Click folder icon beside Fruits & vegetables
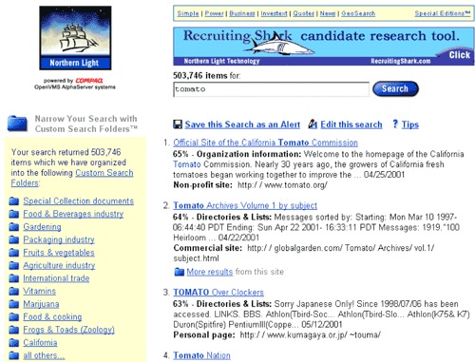Image resolution: width=475 pixels, height=362 pixels. coord(14,253)
